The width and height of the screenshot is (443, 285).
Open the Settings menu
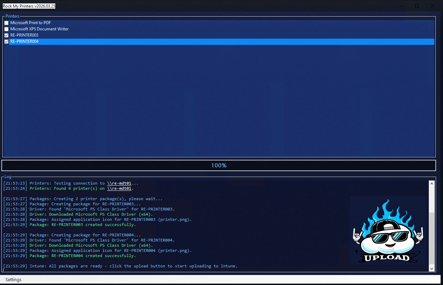pyautogui.click(x=13, y=279)
